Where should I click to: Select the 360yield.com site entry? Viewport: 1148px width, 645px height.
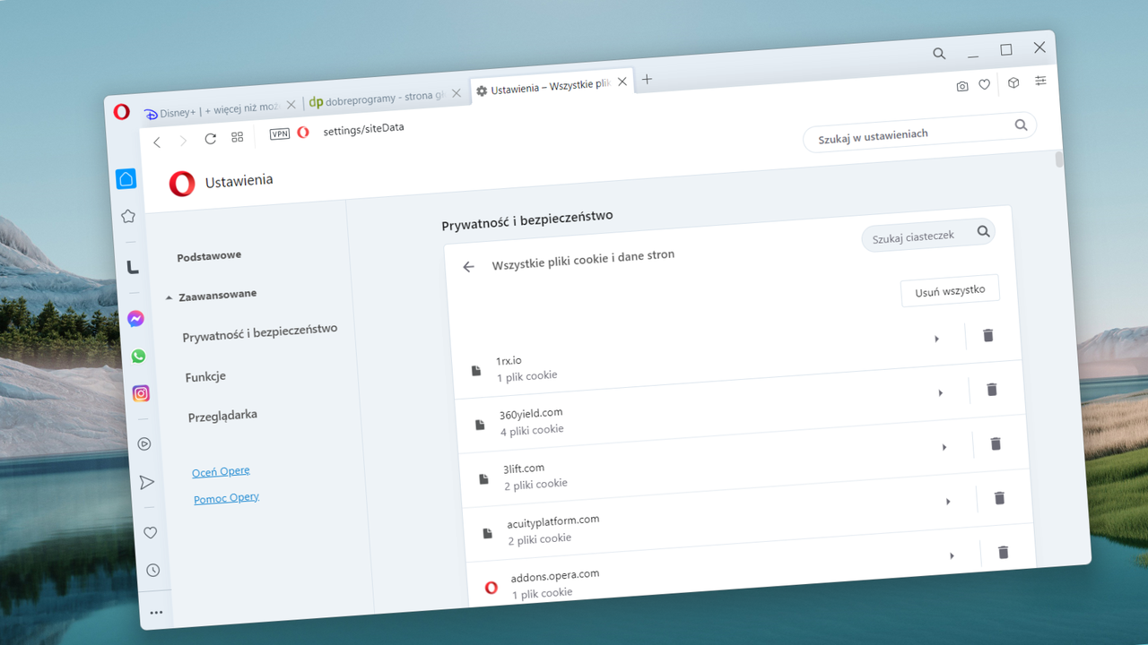coord(740,408)
